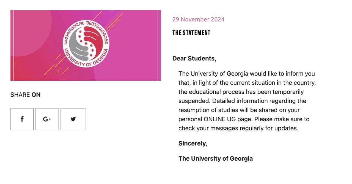
Task: Click the gray swirl inside the logo
Action: 78,46
